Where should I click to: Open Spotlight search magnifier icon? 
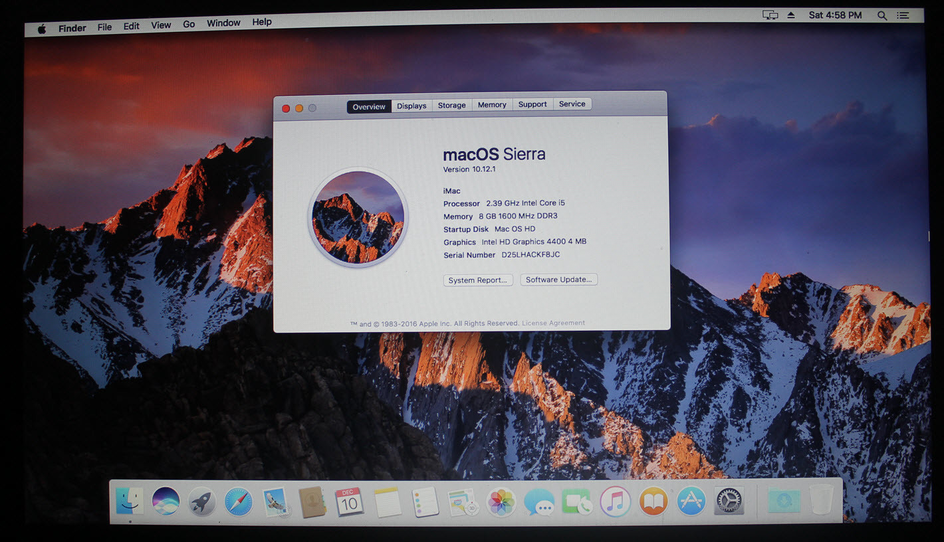[x=882, y=15]
